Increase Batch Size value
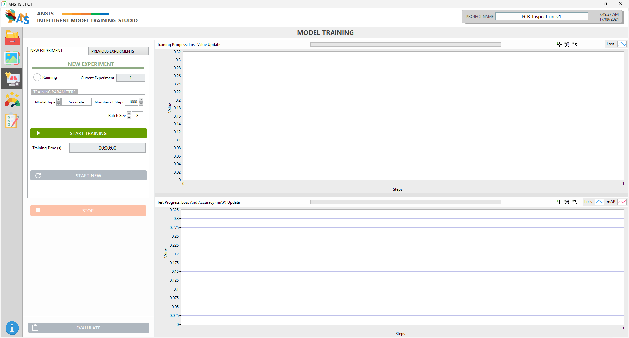 click(129, 113)
